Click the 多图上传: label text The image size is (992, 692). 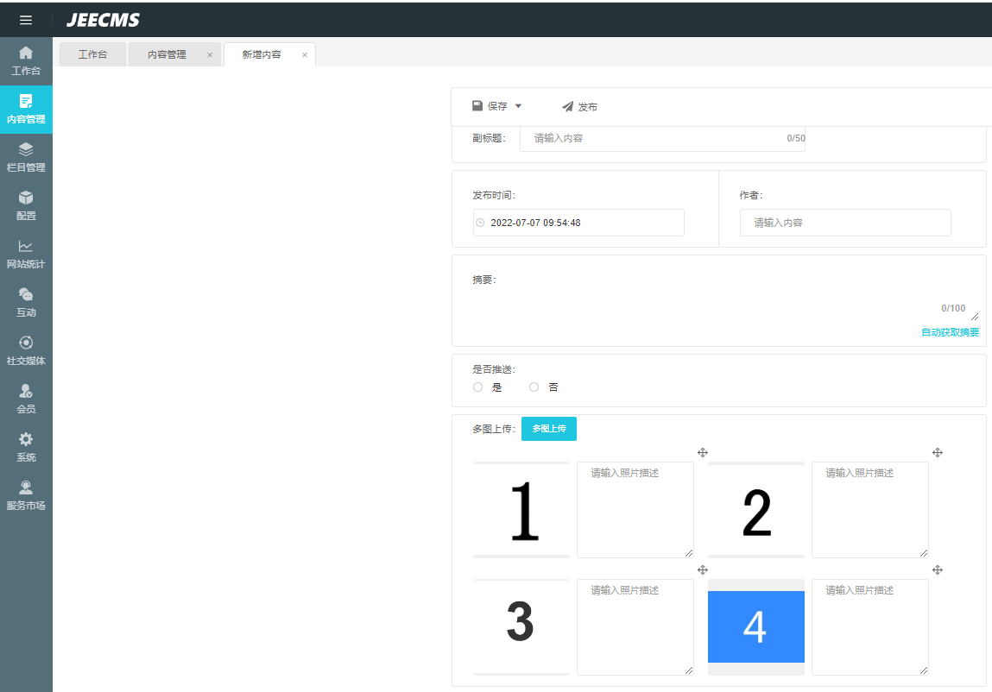coord(494,429)
